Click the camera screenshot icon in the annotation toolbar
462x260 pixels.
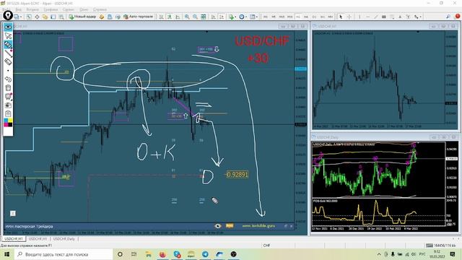tap(8, 105)
